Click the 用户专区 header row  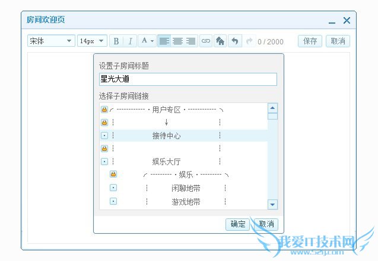point(184,110)
